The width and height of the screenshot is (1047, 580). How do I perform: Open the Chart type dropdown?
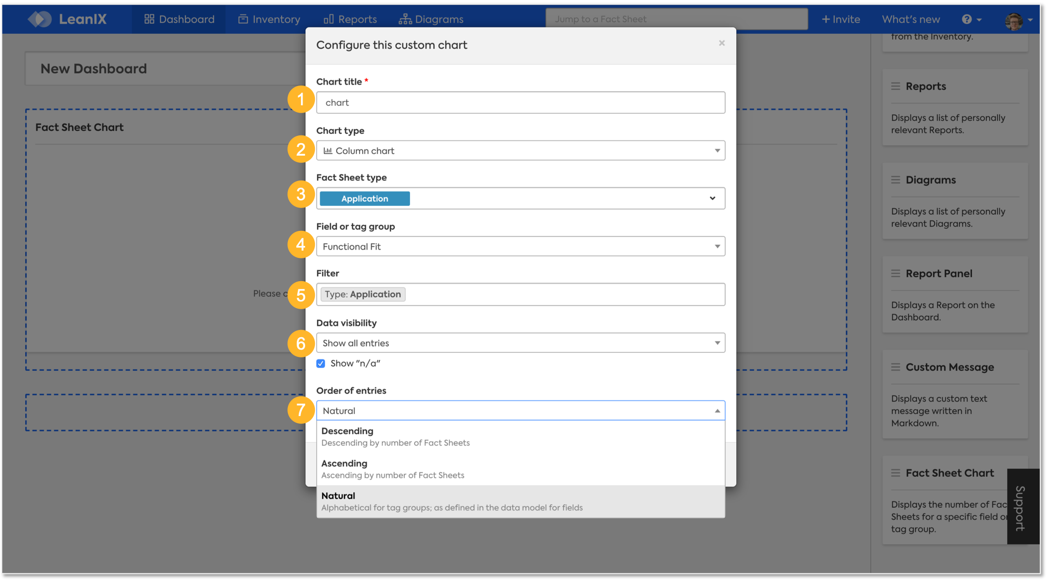pyautogui.click(x=520, y=151)
